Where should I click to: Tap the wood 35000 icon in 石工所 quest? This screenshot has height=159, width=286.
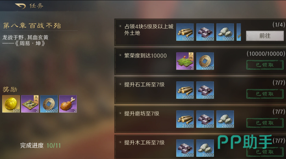click(x=185, y=90)
